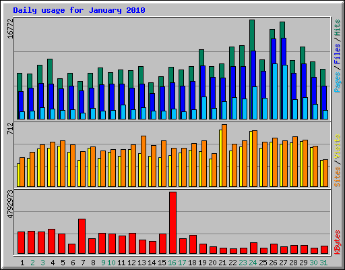Click the Hits legend label
The width and height of the screenshot is (345, 270).
(338, 28)
